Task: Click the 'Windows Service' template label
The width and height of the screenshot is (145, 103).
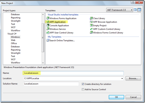Action: tap(58, 29)
